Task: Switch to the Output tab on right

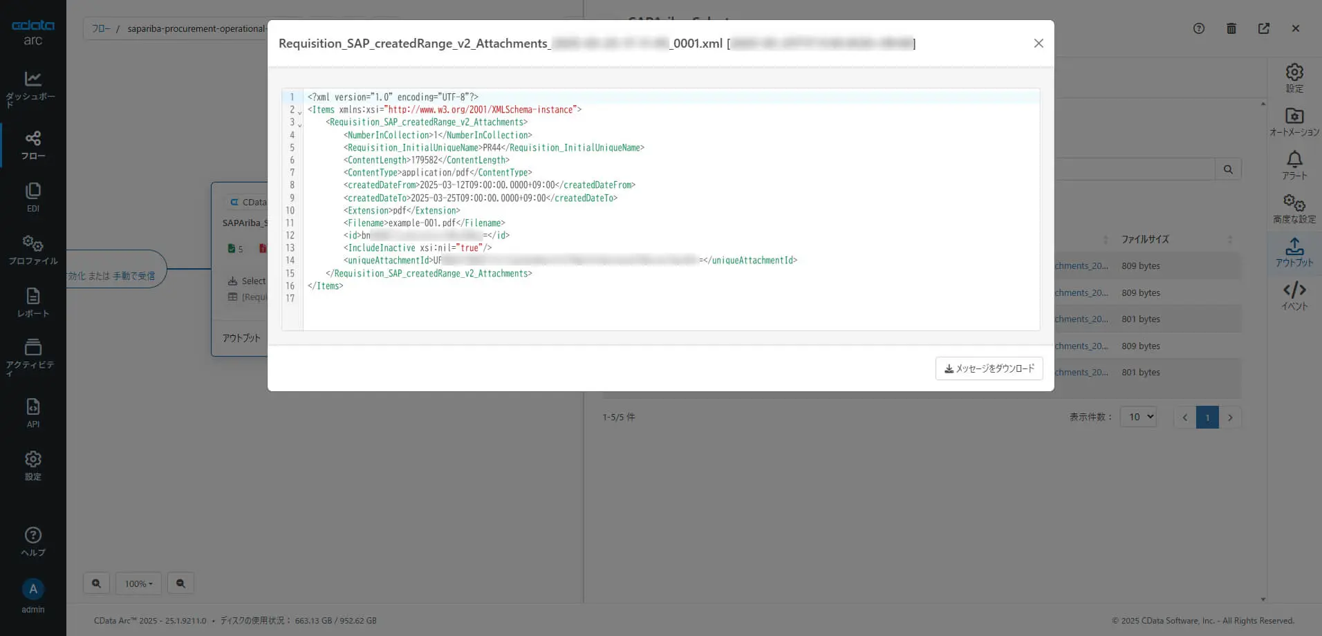Action: pos(1294,252)
